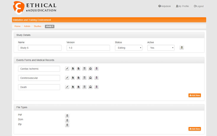Click the study Name input field

point(40,48)
